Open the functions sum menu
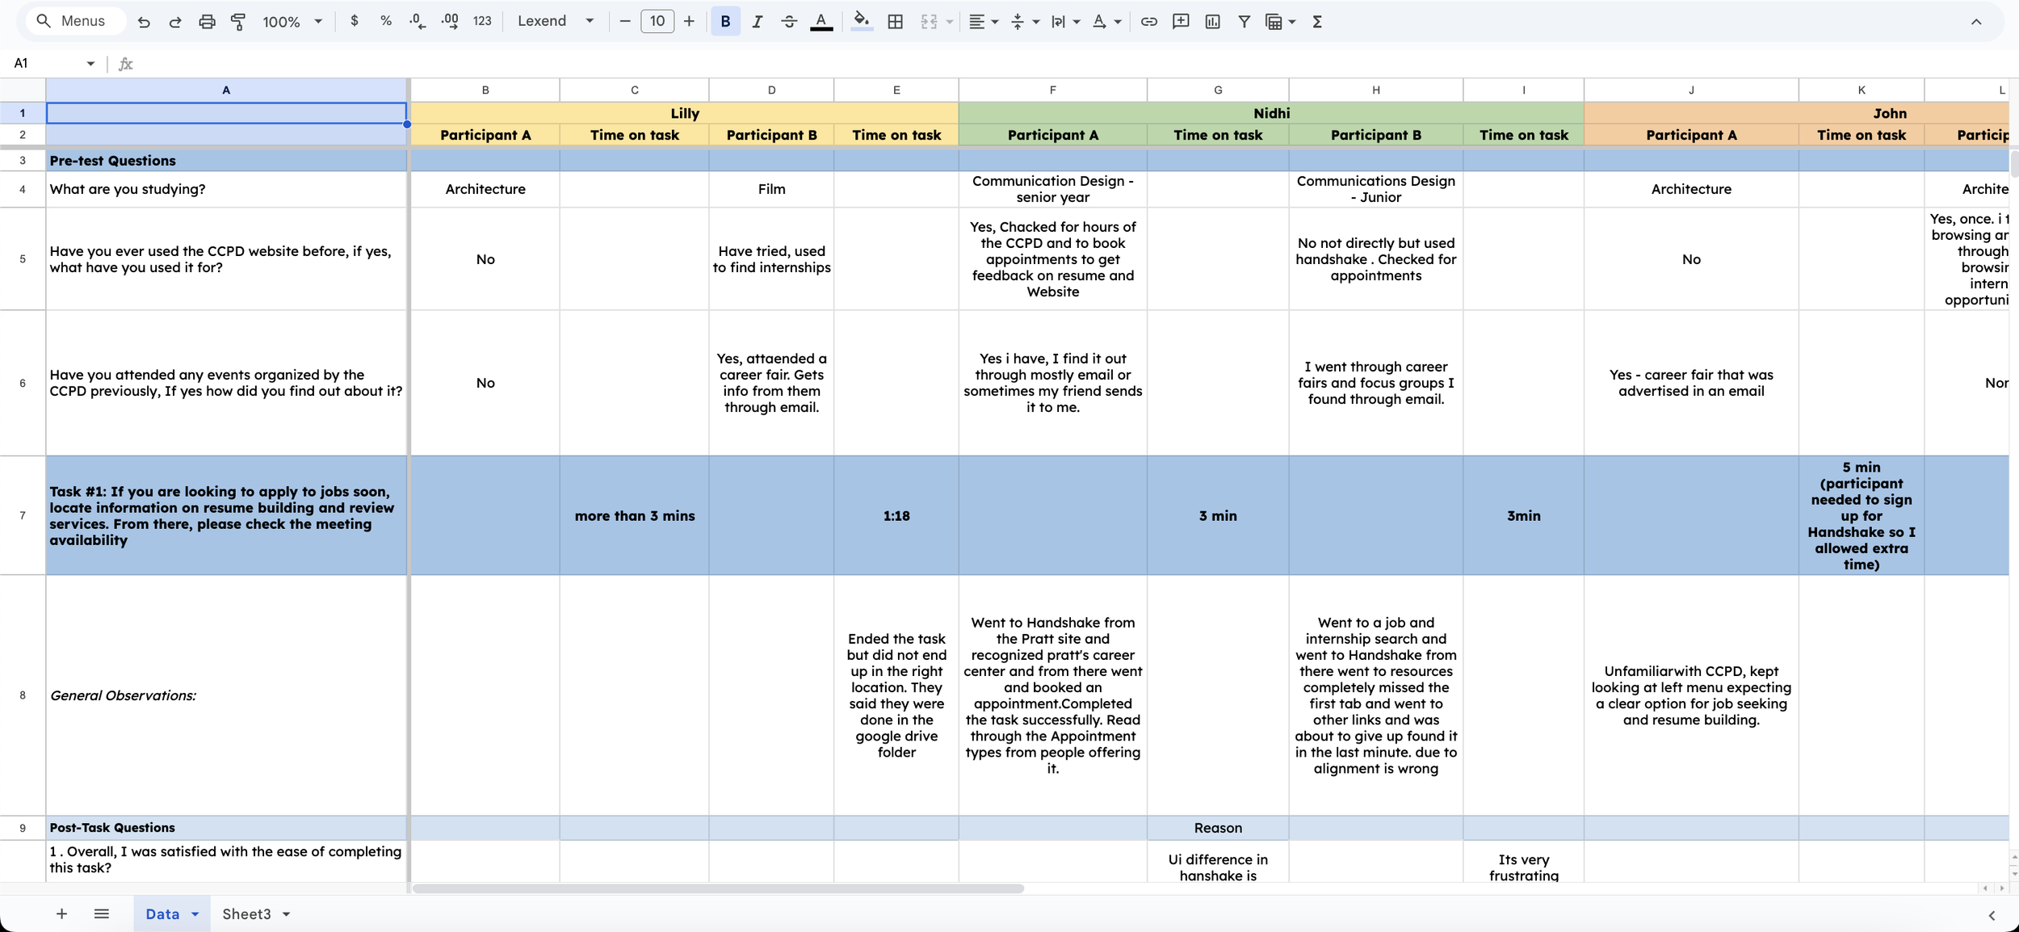 (x=1316, y=21)
